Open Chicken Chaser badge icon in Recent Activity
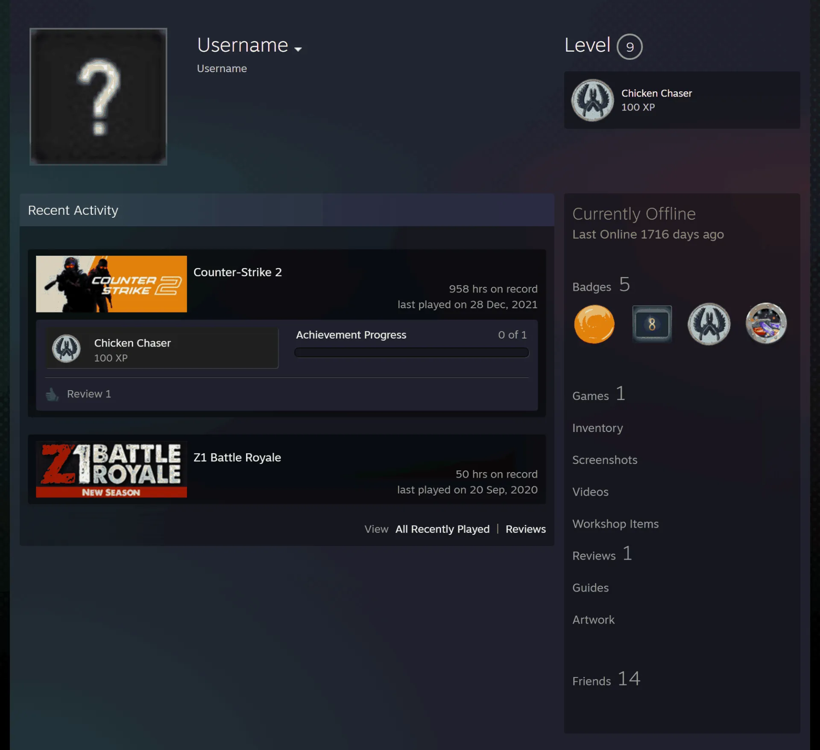Viewport: 820px width, 750px height. [66, 348]
